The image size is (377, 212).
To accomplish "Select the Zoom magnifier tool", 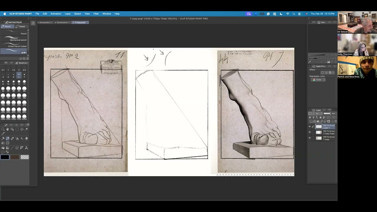I will (x=3, y=129).
